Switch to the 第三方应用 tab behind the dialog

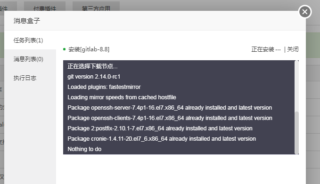click(96, 8)
